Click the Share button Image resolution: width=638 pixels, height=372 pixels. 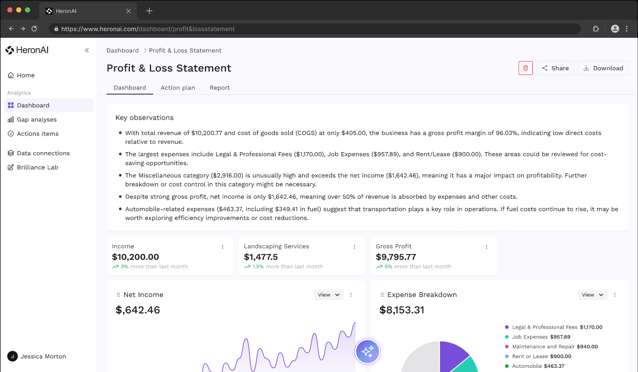[555, 68]
